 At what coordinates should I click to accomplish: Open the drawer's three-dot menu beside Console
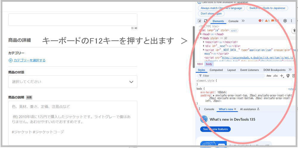point(199,109)
